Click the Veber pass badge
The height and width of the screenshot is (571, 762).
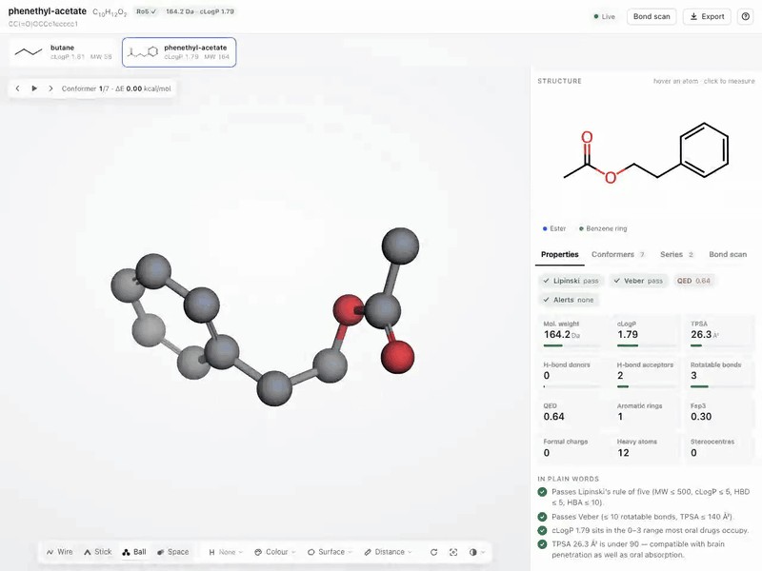coord(638,281)
